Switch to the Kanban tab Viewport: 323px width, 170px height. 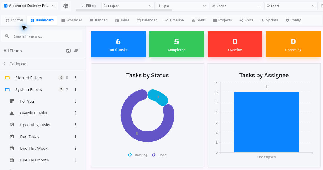(99, 20)
